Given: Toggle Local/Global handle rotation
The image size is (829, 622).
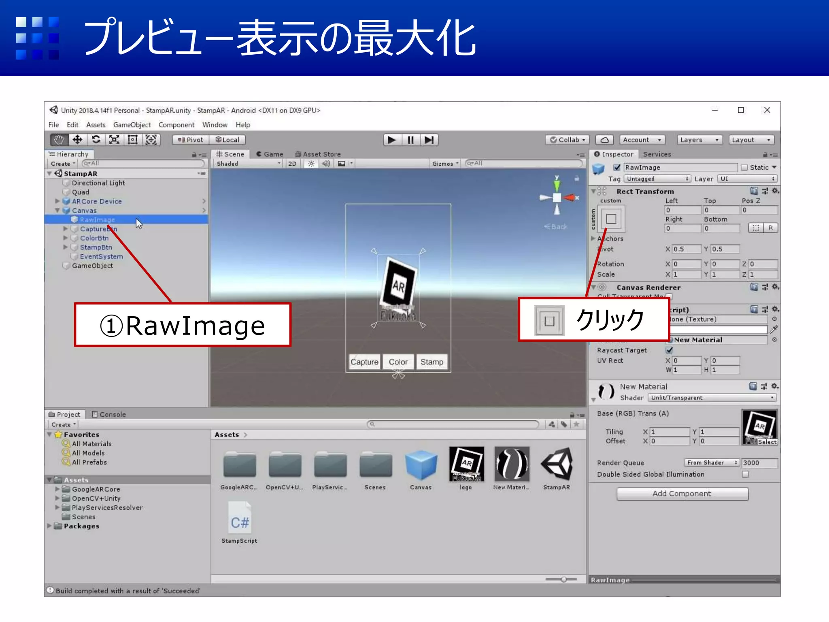Looking at the screenshot, I should 227,140.
